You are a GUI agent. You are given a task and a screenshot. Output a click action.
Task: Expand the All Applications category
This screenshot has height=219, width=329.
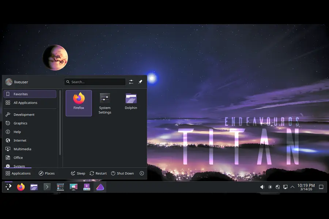coord(25,103)
